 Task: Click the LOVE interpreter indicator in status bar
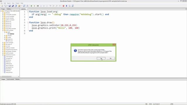pyautogui.click(x=172, y=104)
